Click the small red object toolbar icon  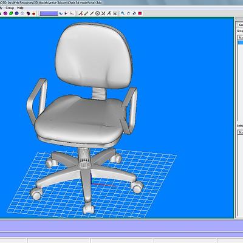pyautogui.click(x=34, y=13)
